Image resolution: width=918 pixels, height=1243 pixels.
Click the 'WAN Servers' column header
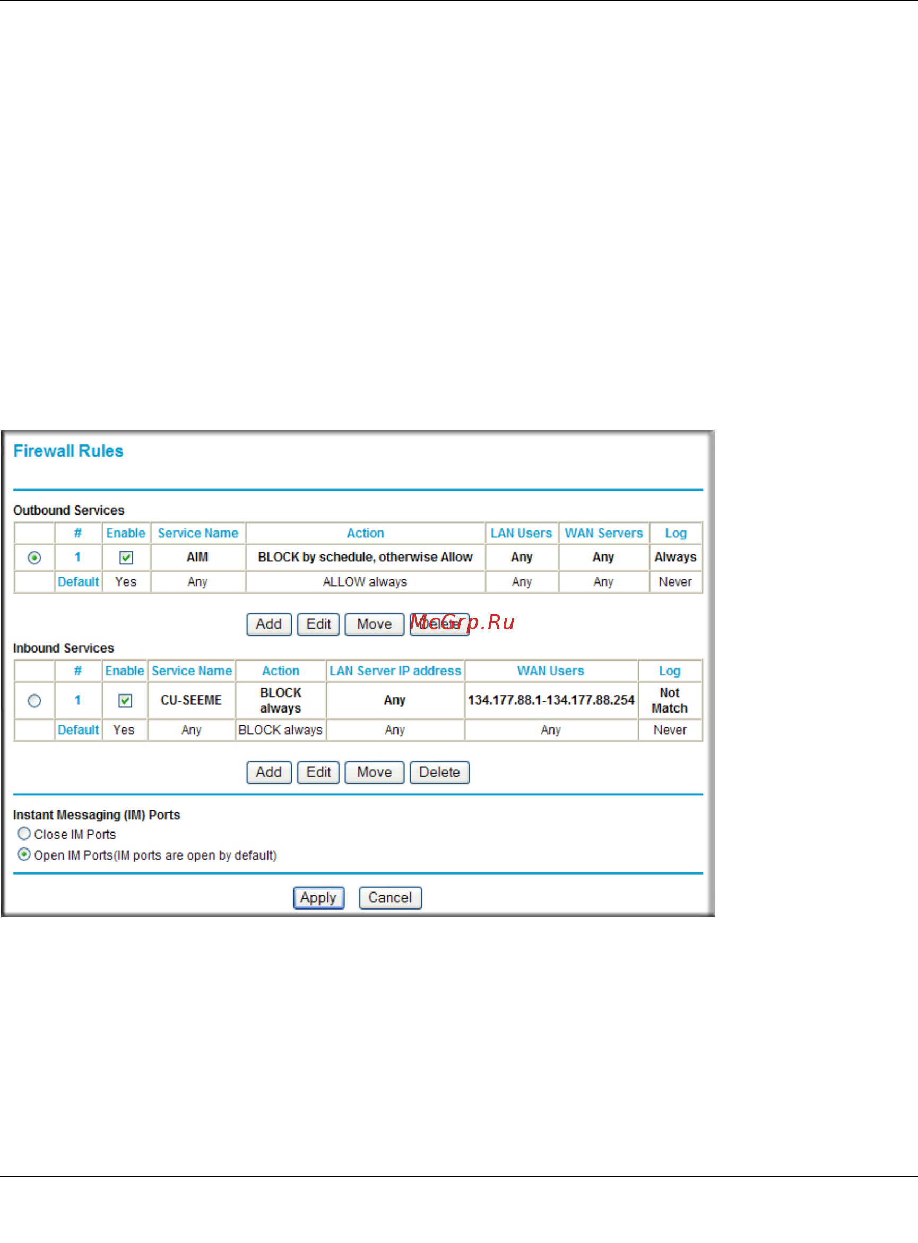pos(603,533)
